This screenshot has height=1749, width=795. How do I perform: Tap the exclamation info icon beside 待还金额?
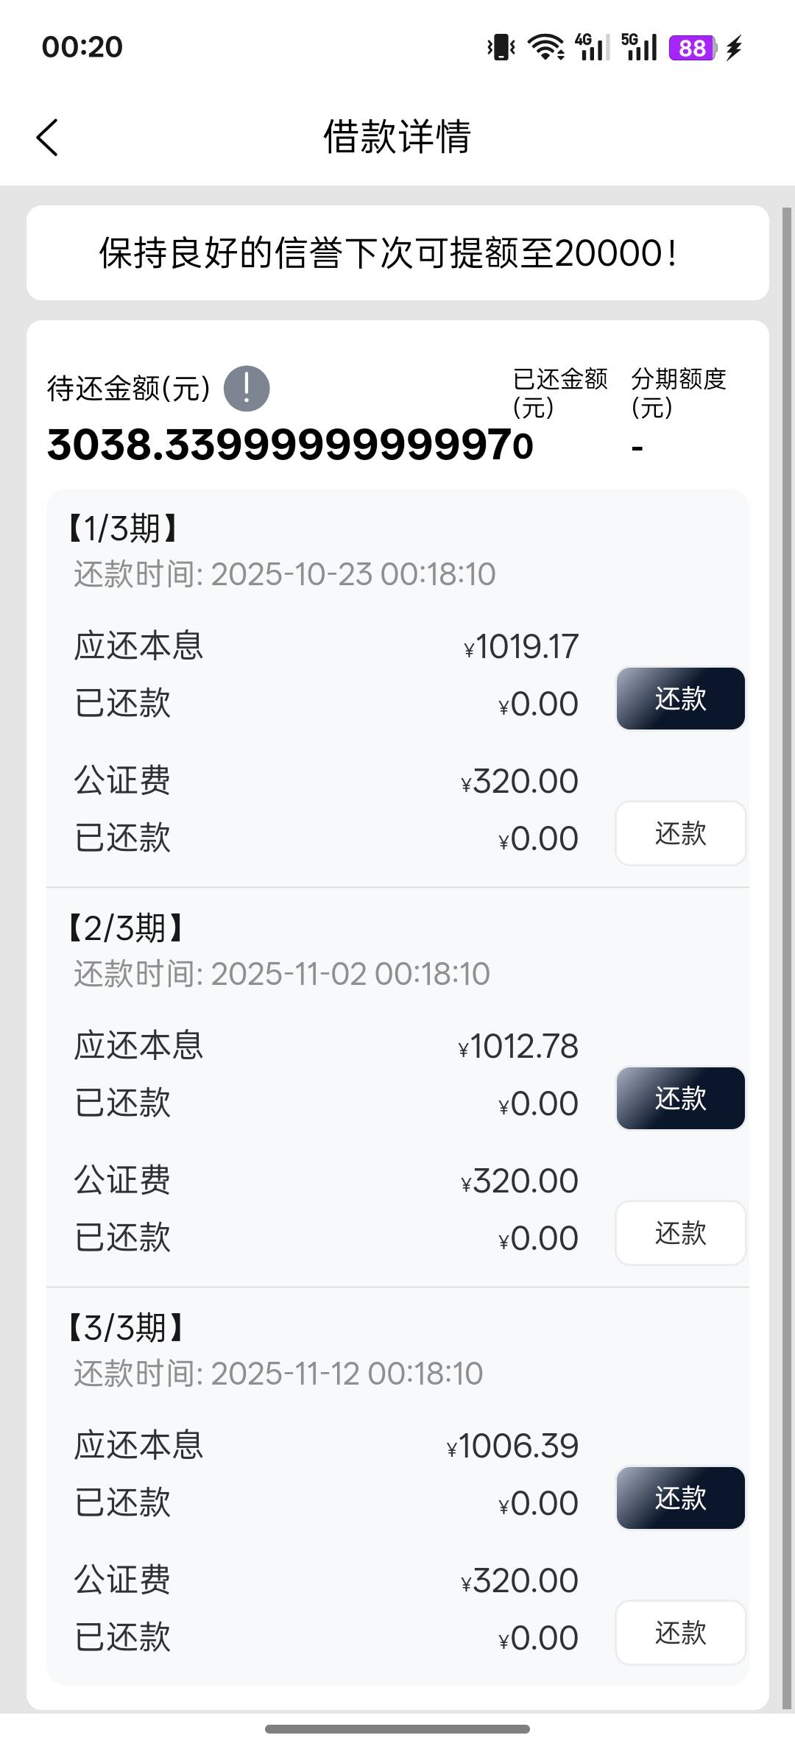pos(247,388)
